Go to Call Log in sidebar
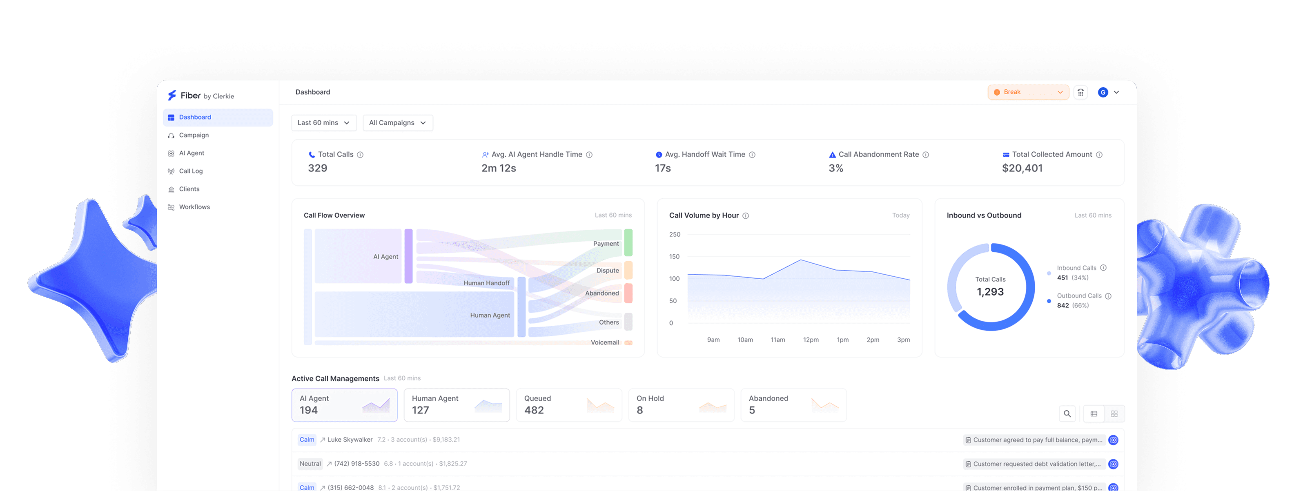The image size is (1292, 491). [x=191, y=171]
